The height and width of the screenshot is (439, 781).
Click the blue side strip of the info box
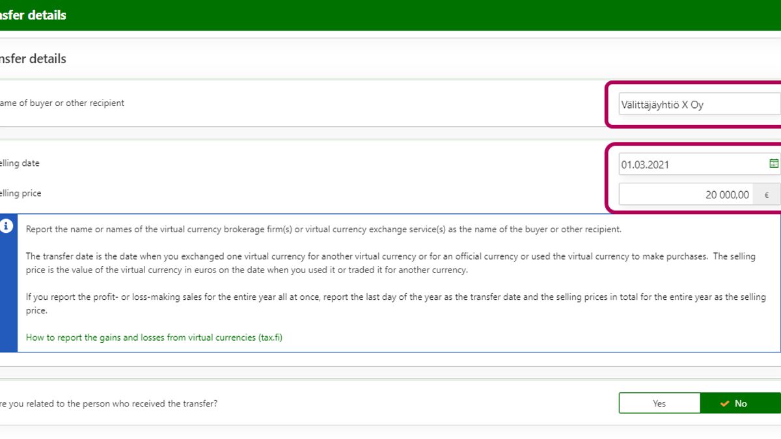7,293
